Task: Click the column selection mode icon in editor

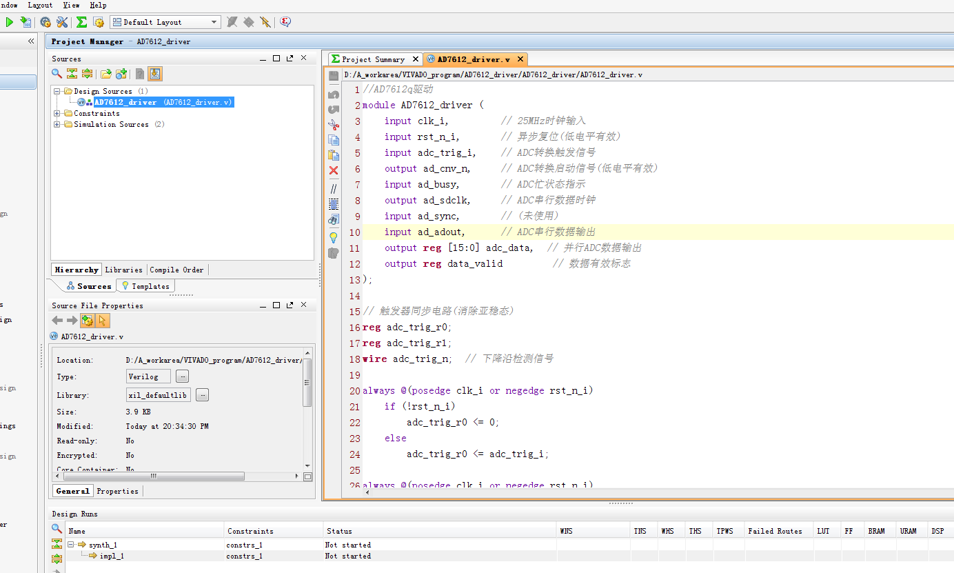Action: pyautogui.click(x=334, y=204)
